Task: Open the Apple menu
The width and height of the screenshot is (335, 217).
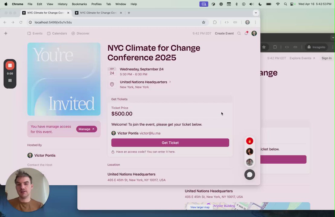Action: click(x=6, y=4)
